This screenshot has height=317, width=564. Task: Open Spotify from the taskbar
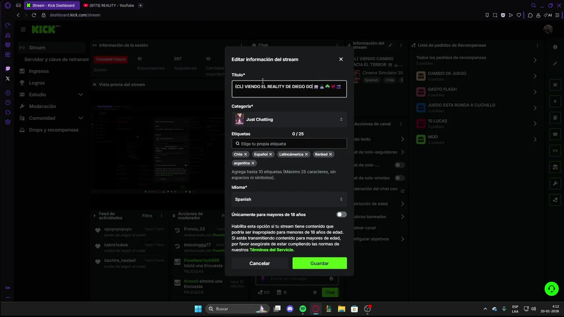(x=303, y=309)
